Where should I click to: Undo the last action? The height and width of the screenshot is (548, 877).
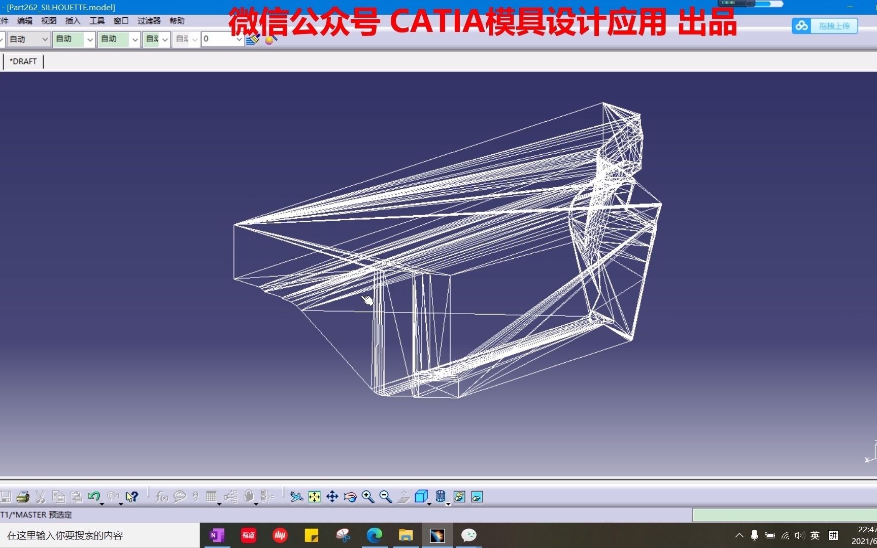93,496
